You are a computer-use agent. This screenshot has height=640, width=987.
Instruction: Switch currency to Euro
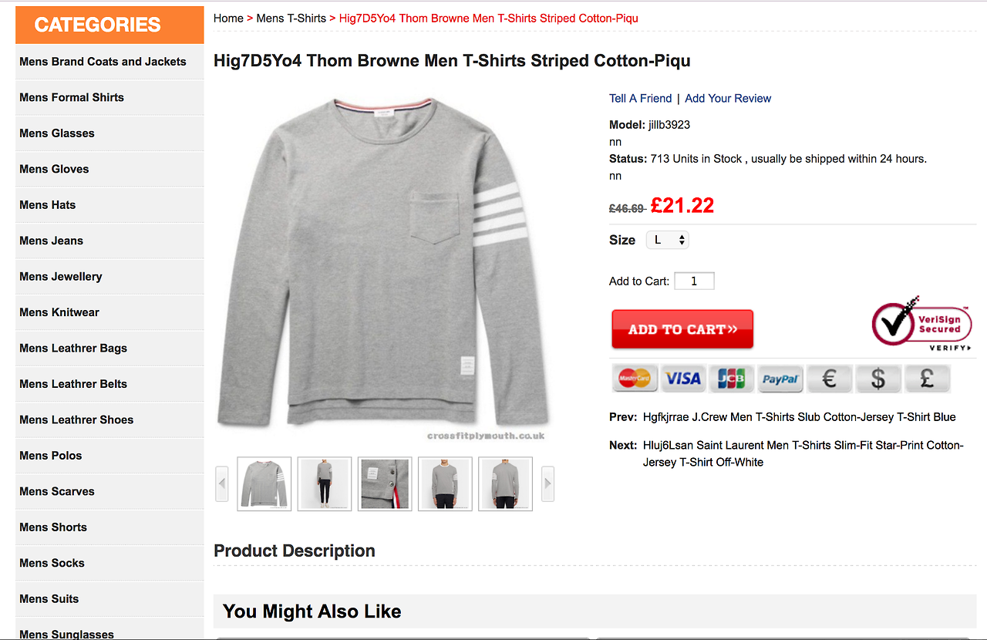click(829, 379)
